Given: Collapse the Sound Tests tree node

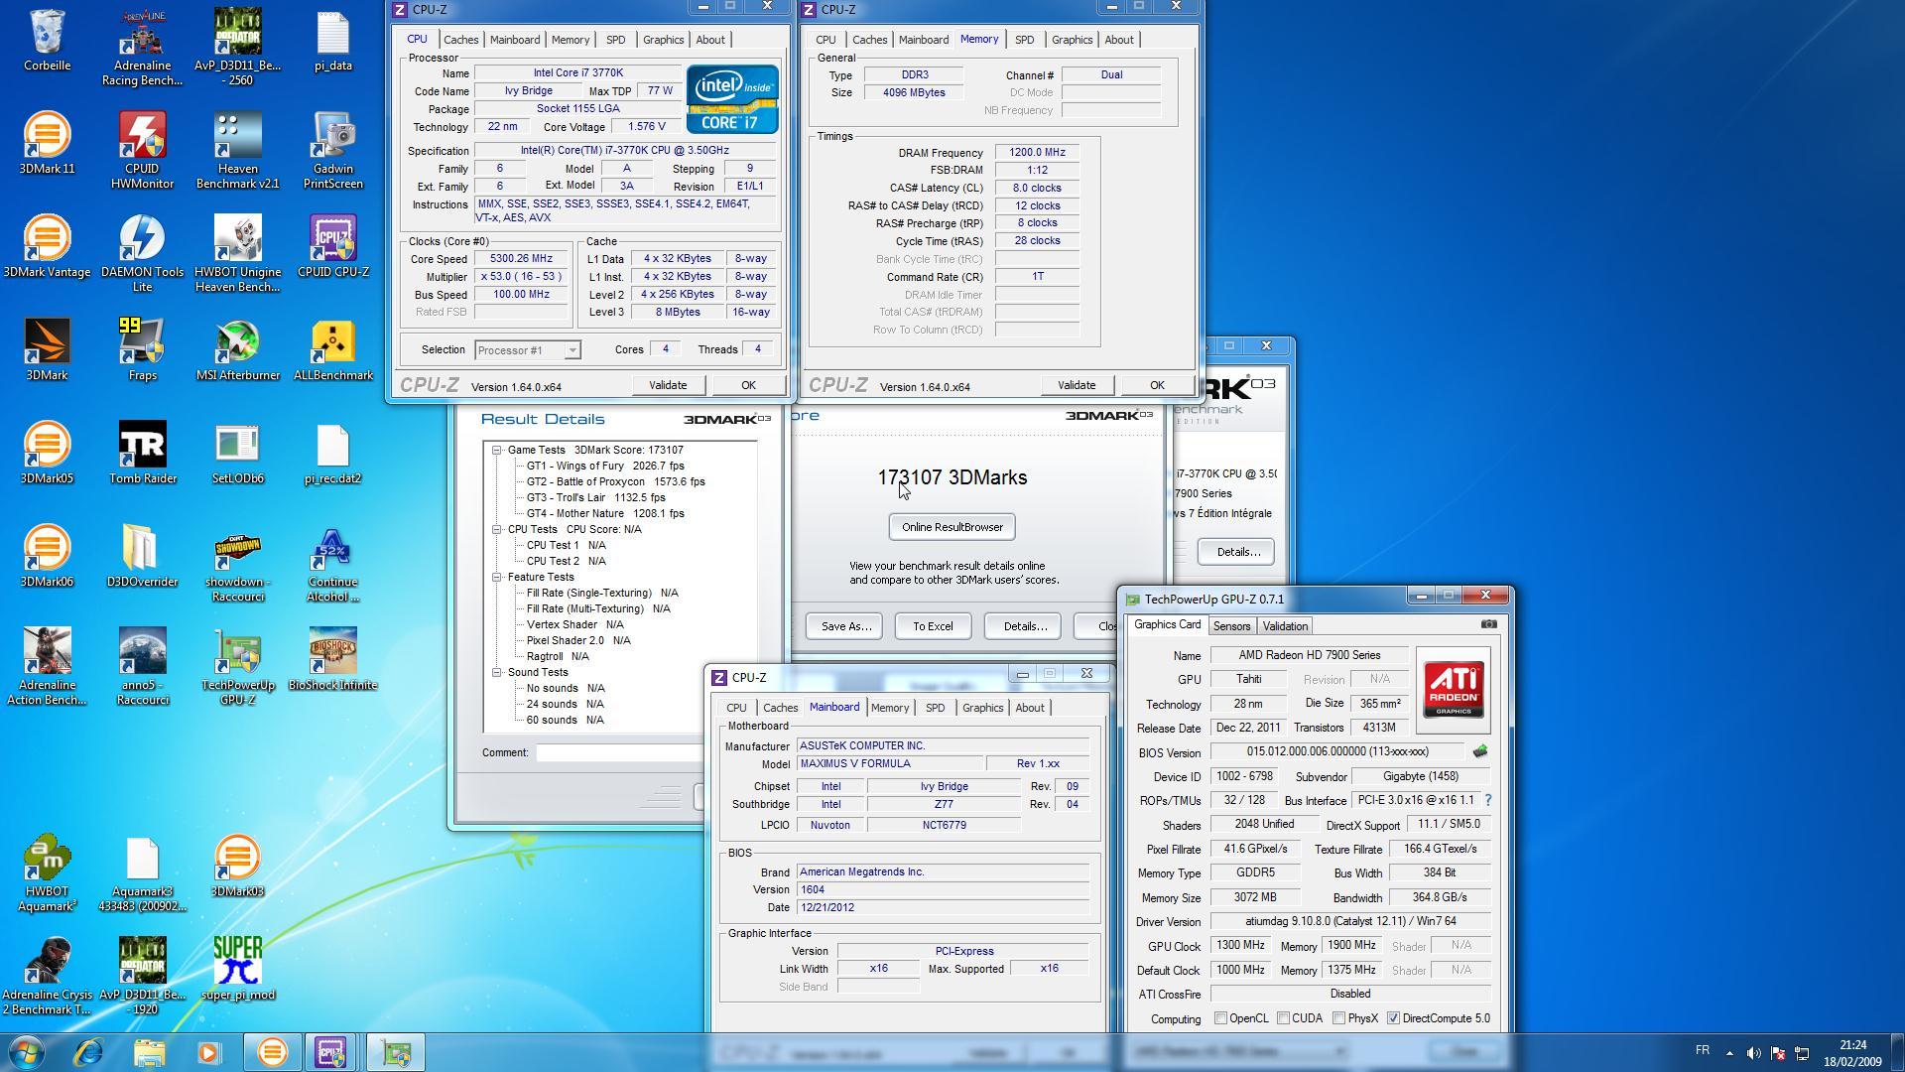Looking at the screenshot, I should pos(497,673).
